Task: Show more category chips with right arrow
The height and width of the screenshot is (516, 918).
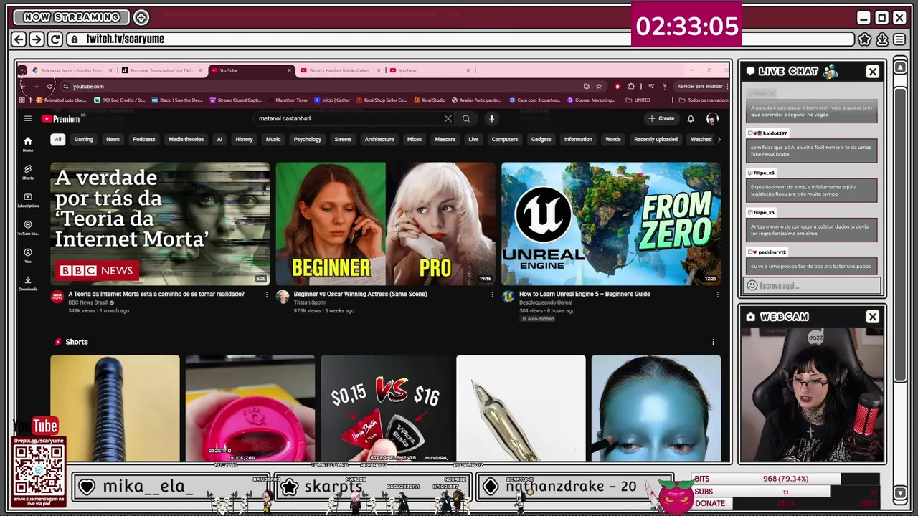Action: (719, 140)
